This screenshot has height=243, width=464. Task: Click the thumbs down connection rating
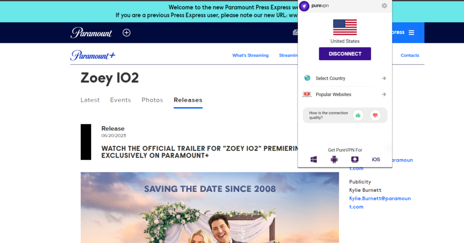[375, 115]
